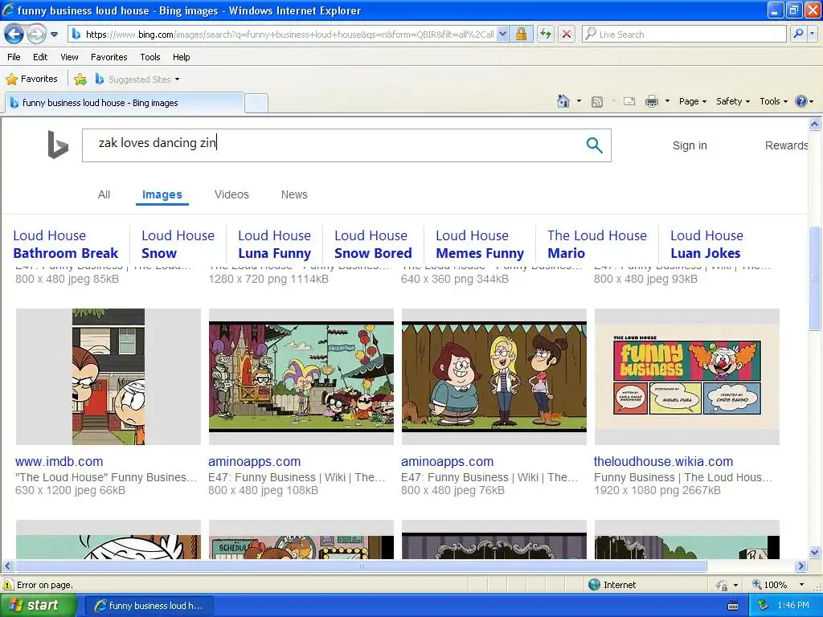This screenshot has height=617, width=823.
Task: Click the Bing search magnifier icon
Action: coord(594,145)
